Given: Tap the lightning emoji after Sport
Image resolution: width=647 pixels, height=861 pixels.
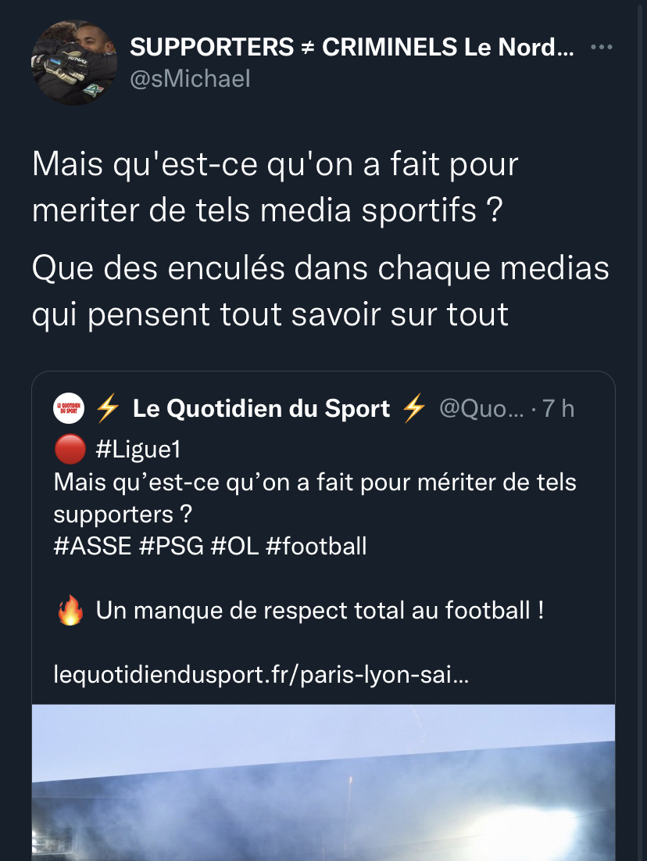Looking at the screenshot, I should 414,408.
